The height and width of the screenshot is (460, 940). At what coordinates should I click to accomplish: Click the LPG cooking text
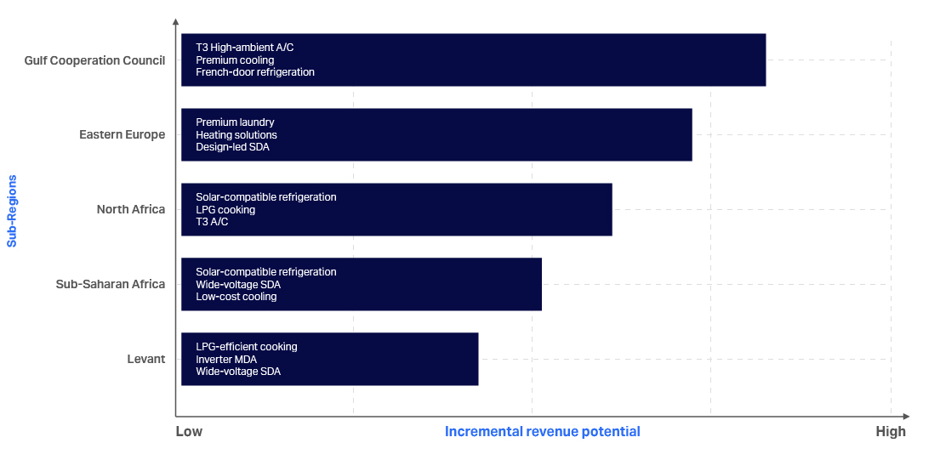[x=225, y=210]
